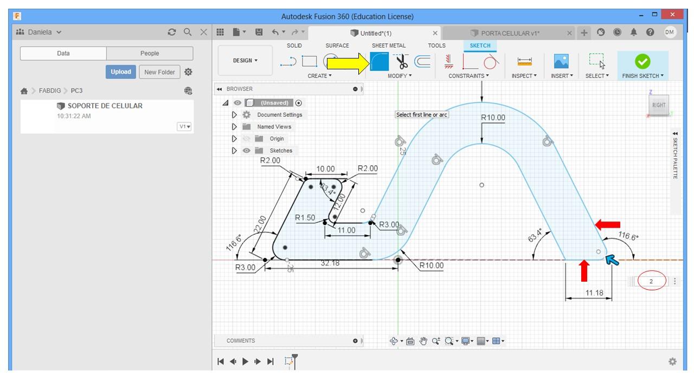
Task: Expand the Sketches node
Action: pyautogui.click(x=234, y=151)
